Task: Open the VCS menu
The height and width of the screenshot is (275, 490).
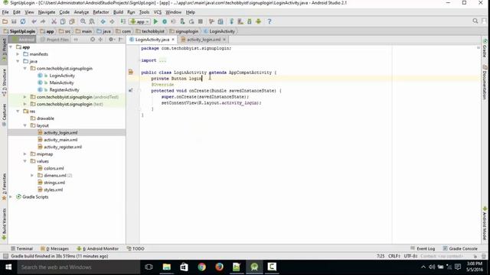Action: 158,12
